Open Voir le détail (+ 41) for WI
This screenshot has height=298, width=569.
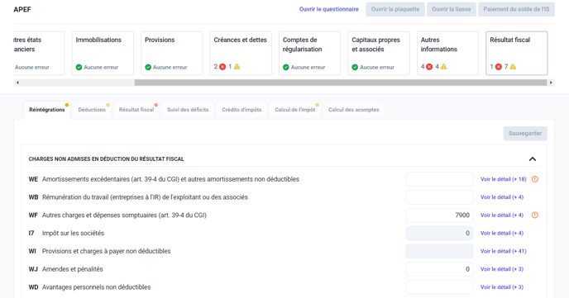pos(504,251)
